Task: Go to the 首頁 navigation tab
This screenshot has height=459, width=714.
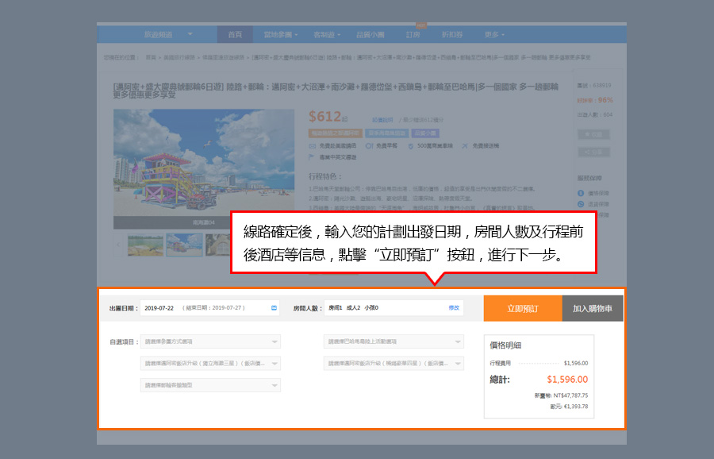Action: [x=235, y=35]
